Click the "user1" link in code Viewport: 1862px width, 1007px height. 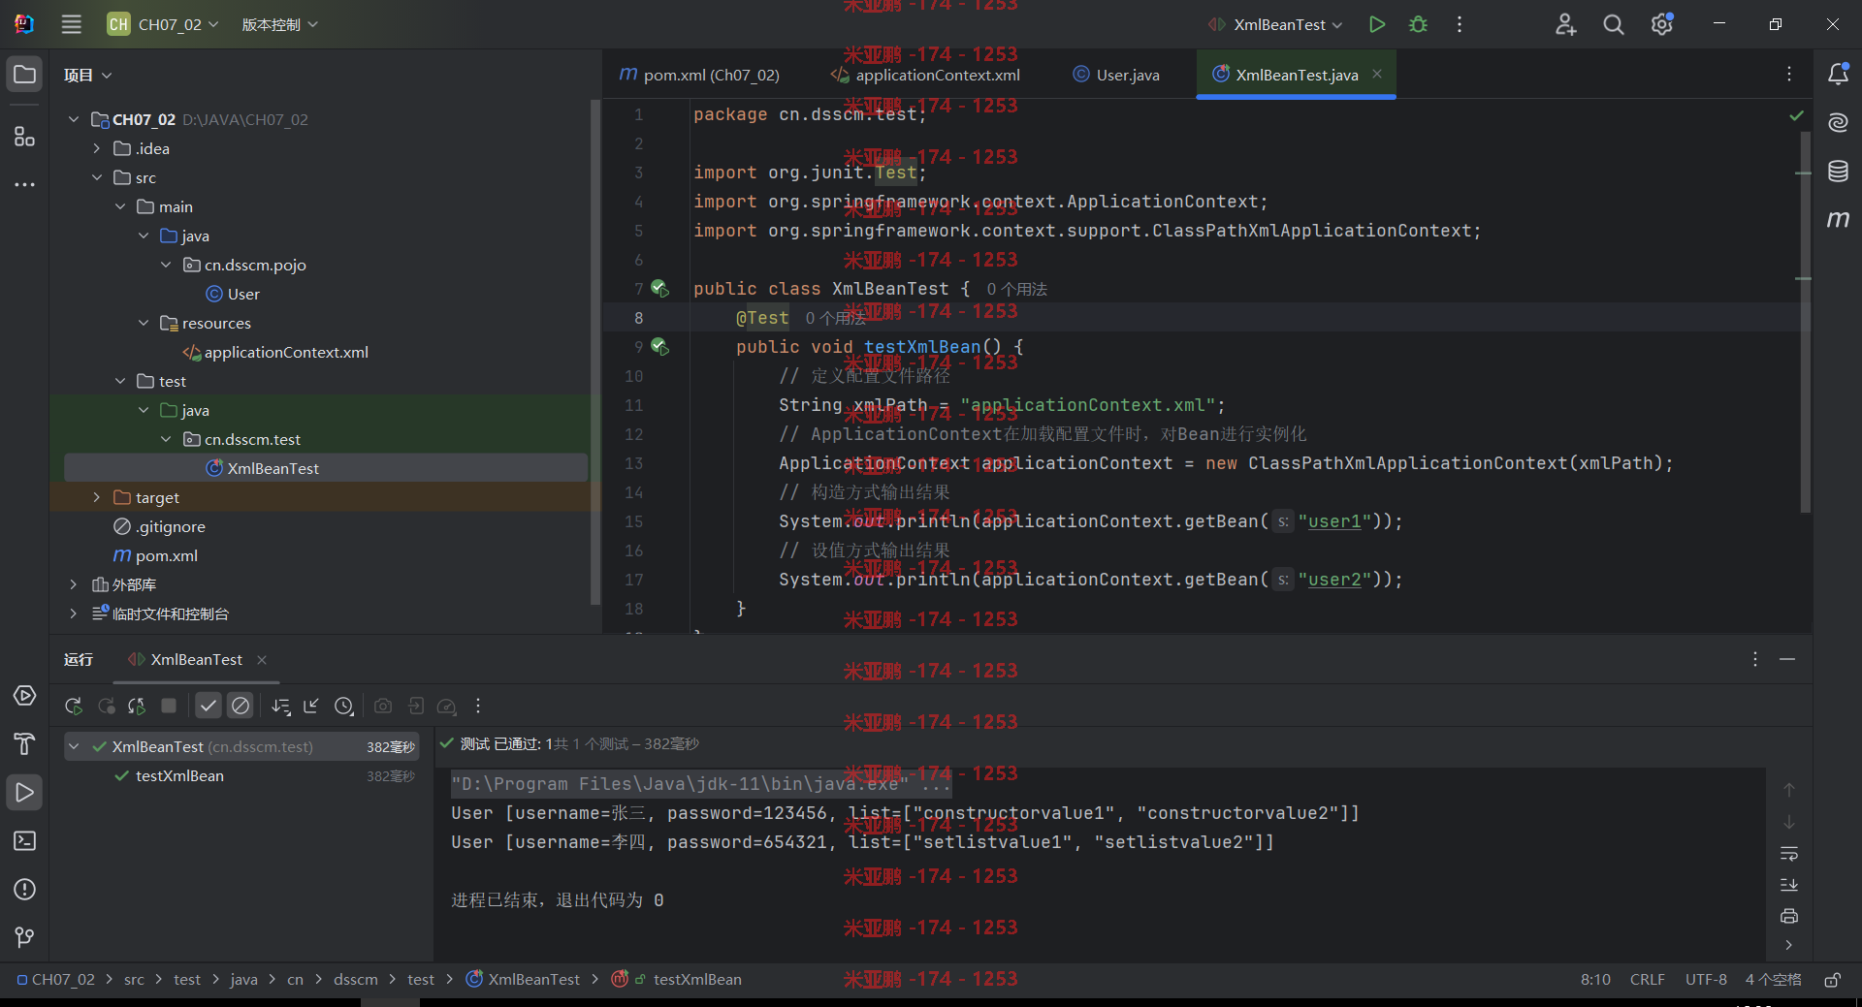pyautogui.click(x=1334, y=521)
